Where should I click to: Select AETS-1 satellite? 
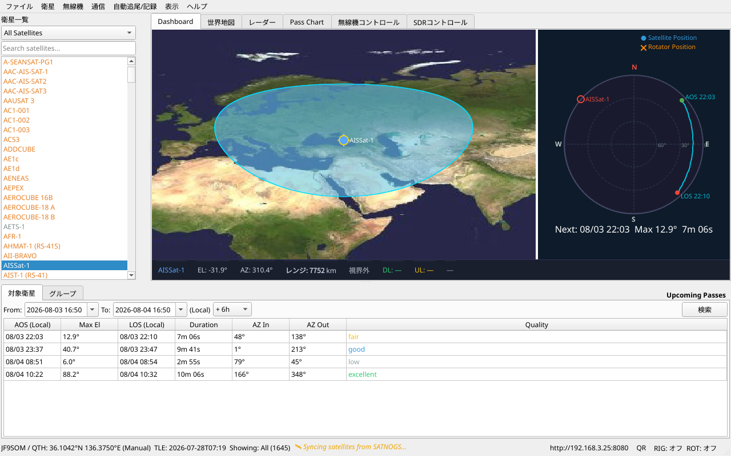pos(64,226)
